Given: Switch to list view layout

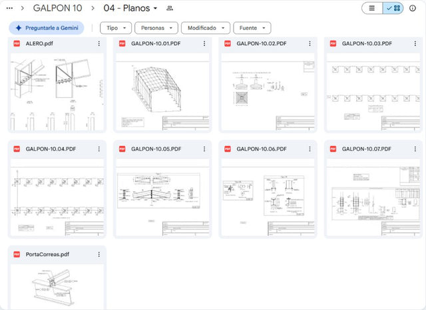Looking at the screenshot, I should click(372, 8).
